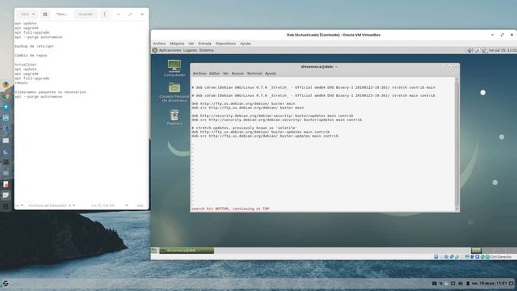Screen dimensions: 517x291
Task: Click Chrome icon in host dock
Action: (x=6, y=96)
